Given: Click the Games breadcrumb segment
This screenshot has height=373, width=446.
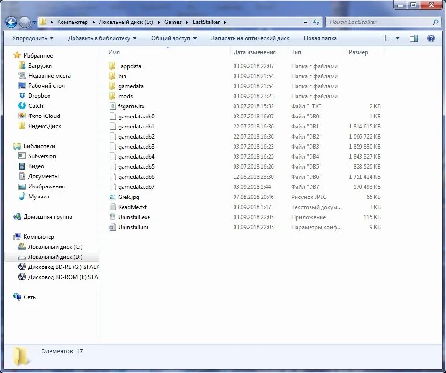Looking at the screenshot, I should 173,22.
